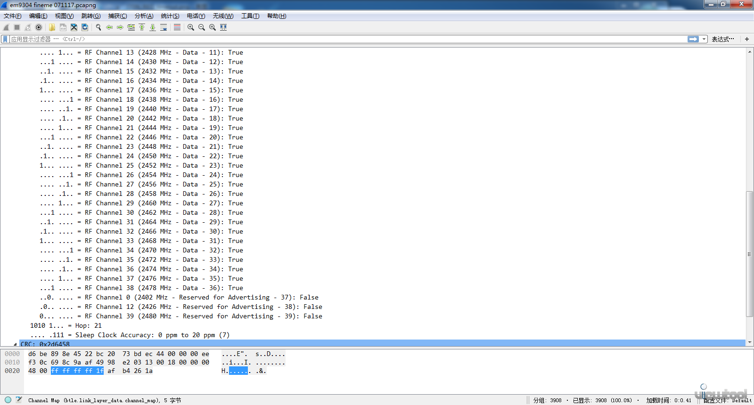Open the 跳转(G) menu
Screen dimensions: 754x405
coord(91,16)
